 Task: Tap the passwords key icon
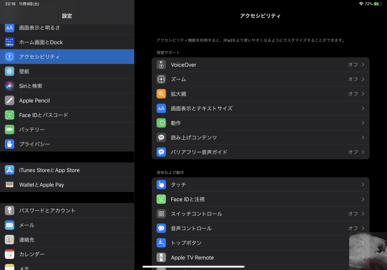point(9,211)
